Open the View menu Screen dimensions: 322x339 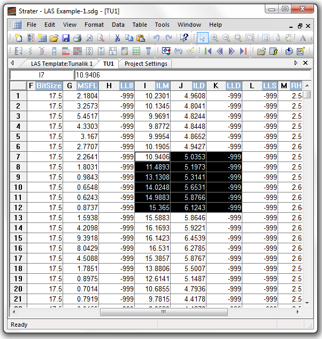pos(70,25)
